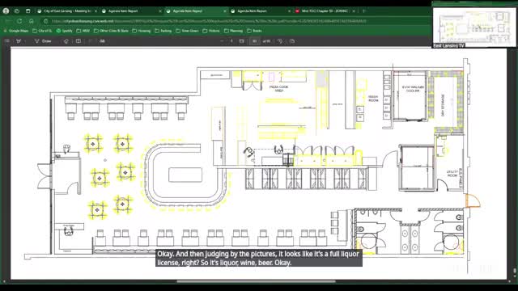The height and width of the screenshot is (291, 518).
Task: Open the Spotify bookmark
Action: [65, 31]
